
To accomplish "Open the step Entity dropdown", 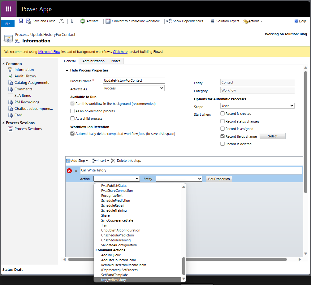I will tap(179, 179).
